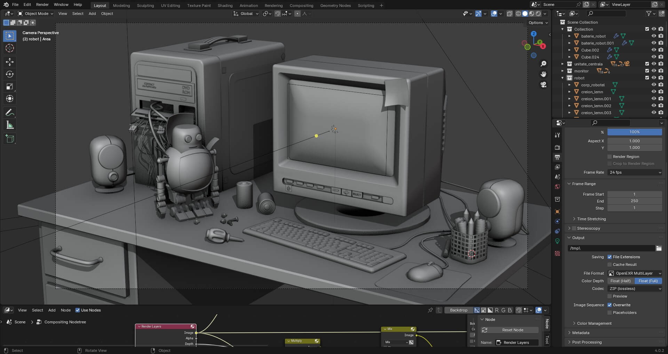Select the Rotate tool
This screenshot has height=354, width=668.
click(10, 74)
